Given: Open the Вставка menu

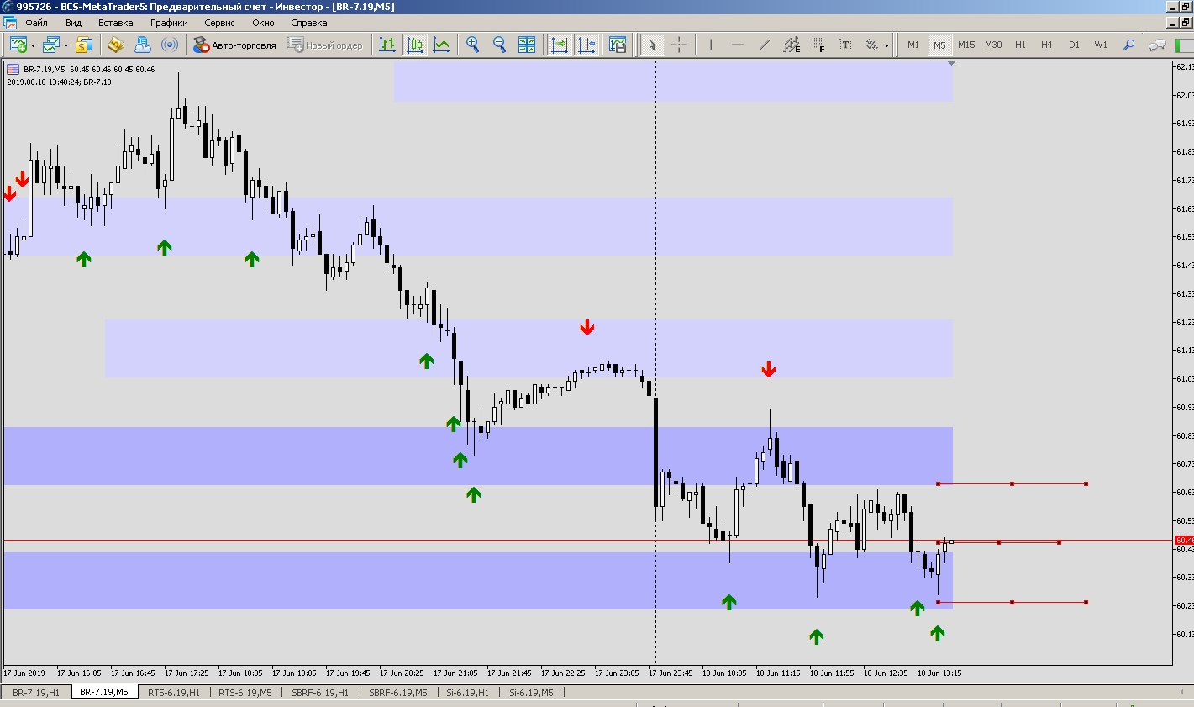Looking at the screenshot, I should point(115,23).
